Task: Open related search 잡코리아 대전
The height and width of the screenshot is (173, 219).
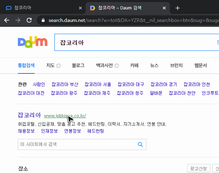Action: 31,93
